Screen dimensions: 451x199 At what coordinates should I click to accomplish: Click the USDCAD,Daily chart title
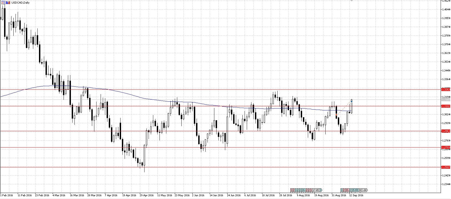pos(20,3)
